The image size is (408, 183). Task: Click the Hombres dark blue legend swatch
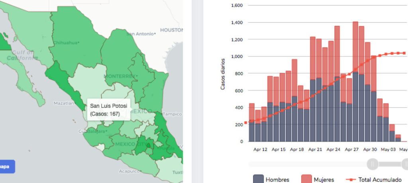[258, 179]
